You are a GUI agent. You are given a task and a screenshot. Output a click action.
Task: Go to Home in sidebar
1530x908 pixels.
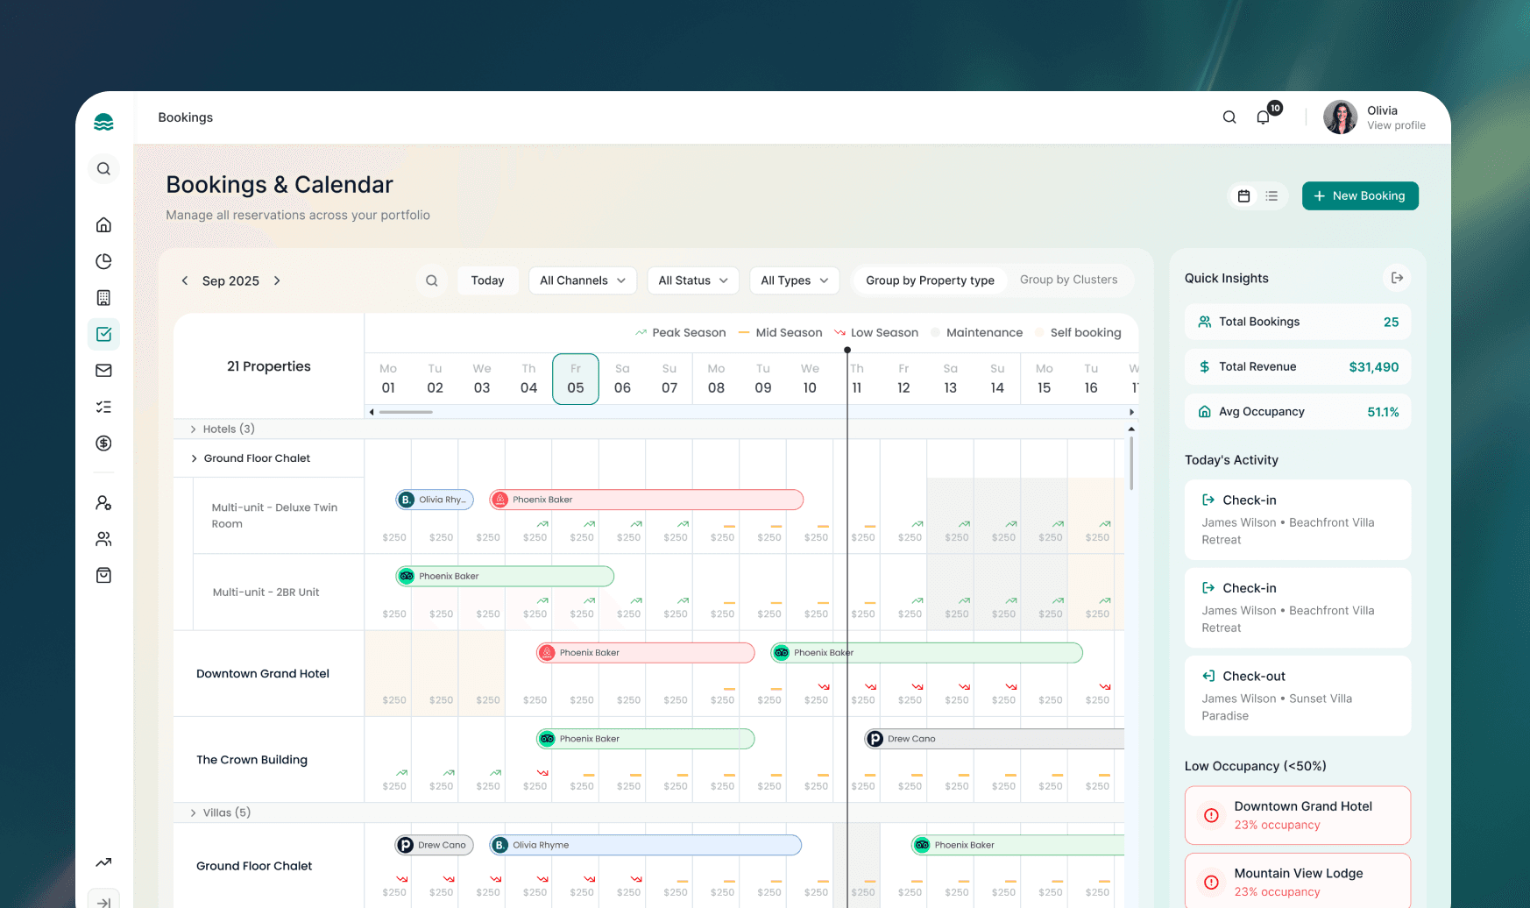[x=103, y=225]
